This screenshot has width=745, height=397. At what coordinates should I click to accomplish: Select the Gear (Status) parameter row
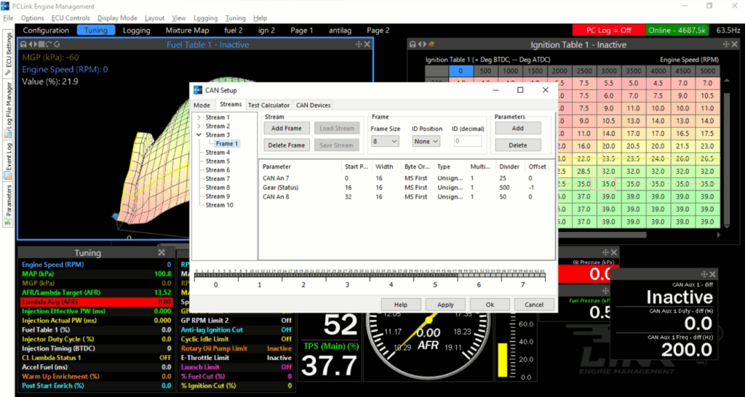(406, 188)
